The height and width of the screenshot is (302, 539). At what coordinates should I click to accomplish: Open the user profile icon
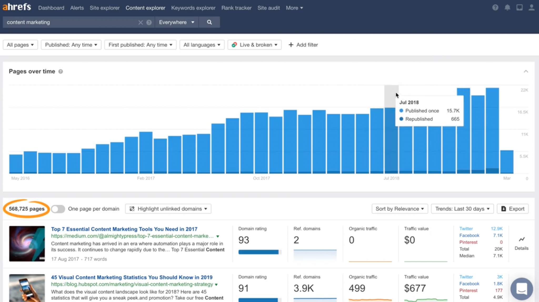pyautogui.click(x=531, y=8)
